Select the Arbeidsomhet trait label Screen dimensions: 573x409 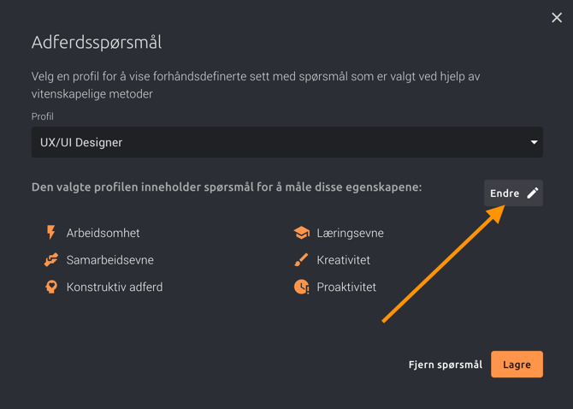[103, 233]
